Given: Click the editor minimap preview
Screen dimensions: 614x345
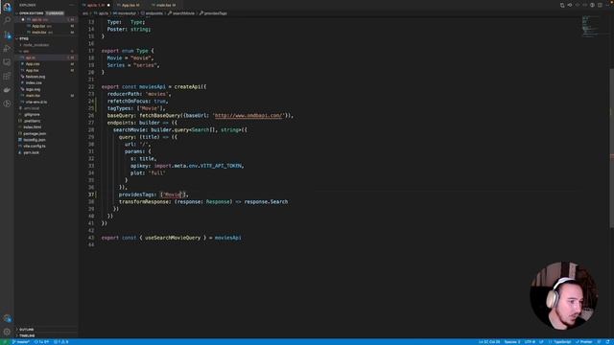Looking at the screenshot, I should point(591,27).
